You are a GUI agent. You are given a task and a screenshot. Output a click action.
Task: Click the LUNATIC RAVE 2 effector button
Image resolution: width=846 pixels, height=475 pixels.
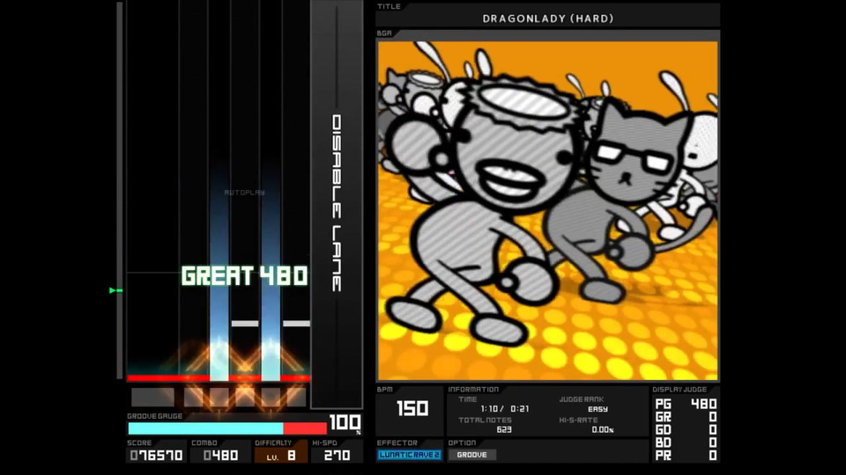[x=409, y=455]
